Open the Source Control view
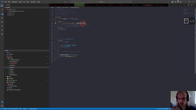The width and height of the screenshot is (196, 110). (2, 14)
